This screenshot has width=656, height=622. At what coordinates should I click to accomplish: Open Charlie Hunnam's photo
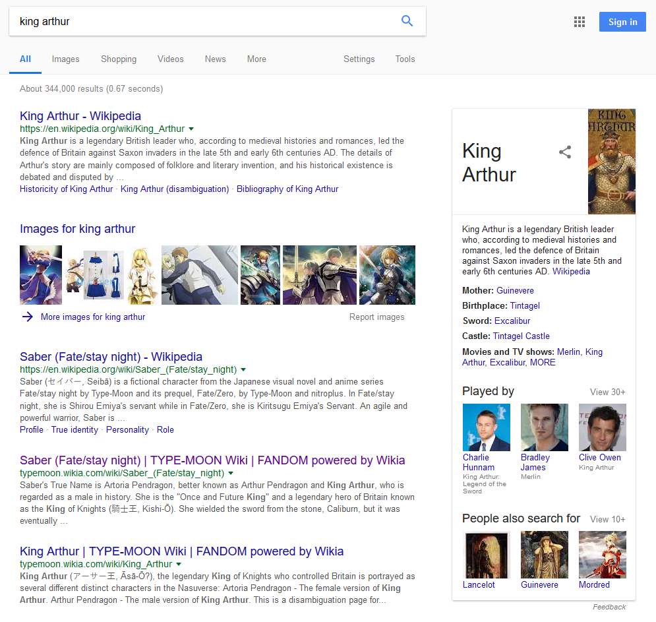(x=487, y=427)
